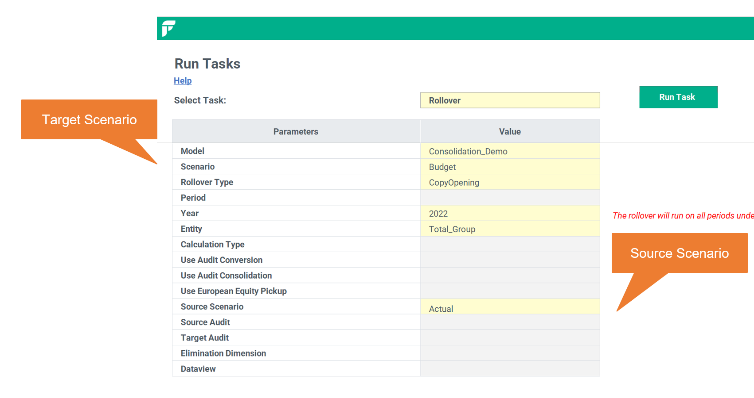Click the Period parameter label
This screenshot has width=754, height=398.
pyautogui.click(x=193, y=198)
